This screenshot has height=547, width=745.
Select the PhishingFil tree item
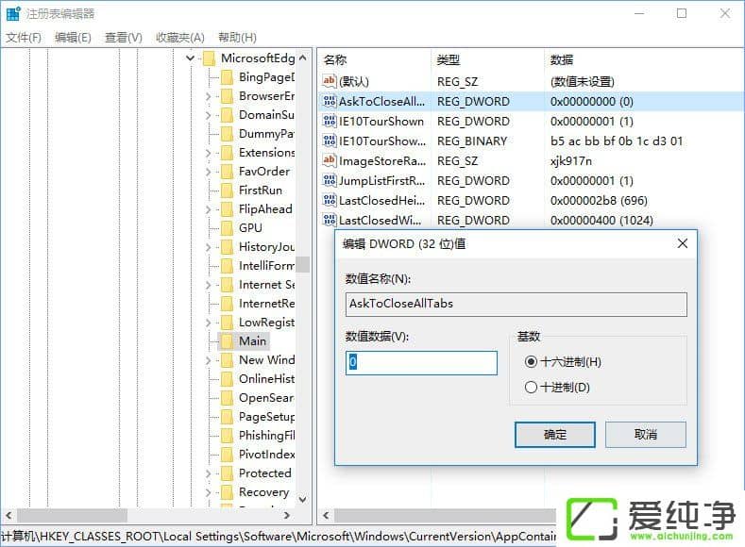click(x=266, y=436)
